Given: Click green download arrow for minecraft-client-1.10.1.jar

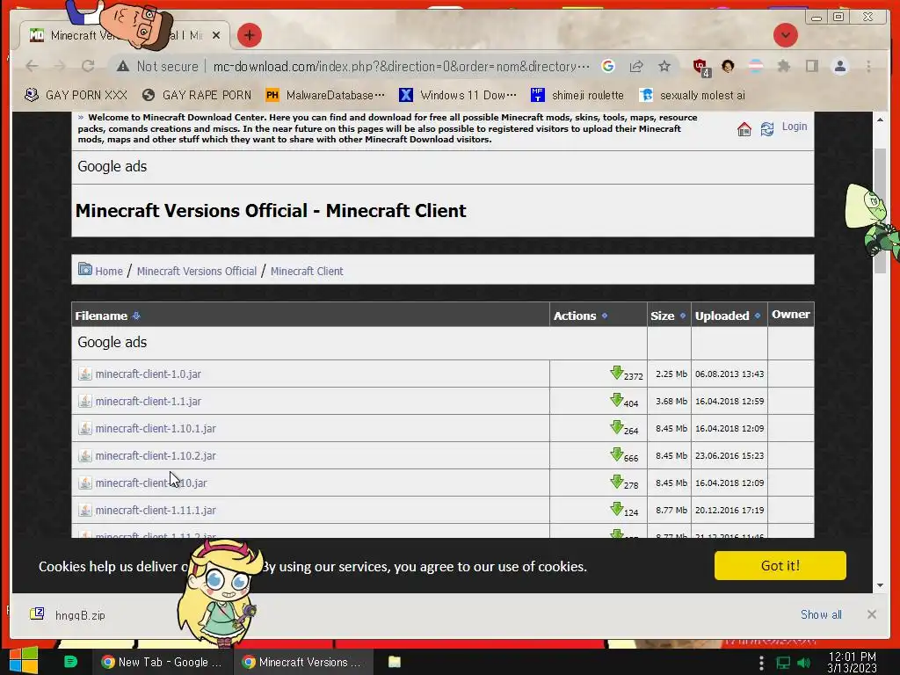Looking at the screenshot, I should [616, 426].
